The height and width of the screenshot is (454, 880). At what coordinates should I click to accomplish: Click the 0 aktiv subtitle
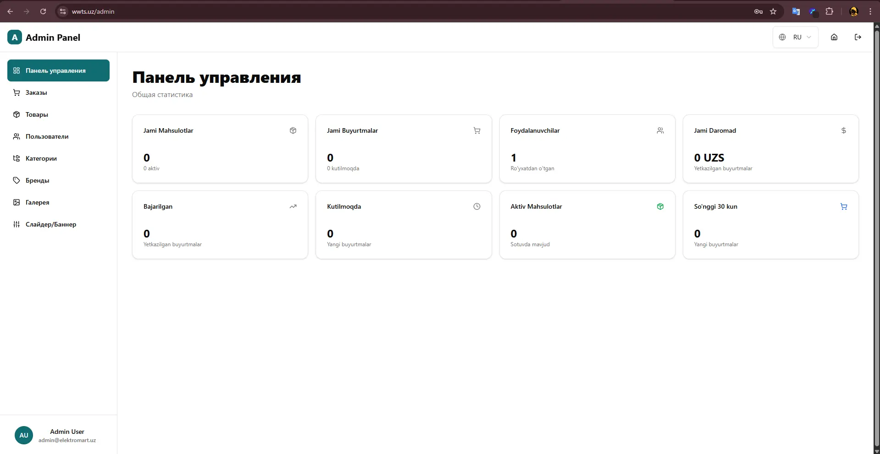[x=151, y=168]
